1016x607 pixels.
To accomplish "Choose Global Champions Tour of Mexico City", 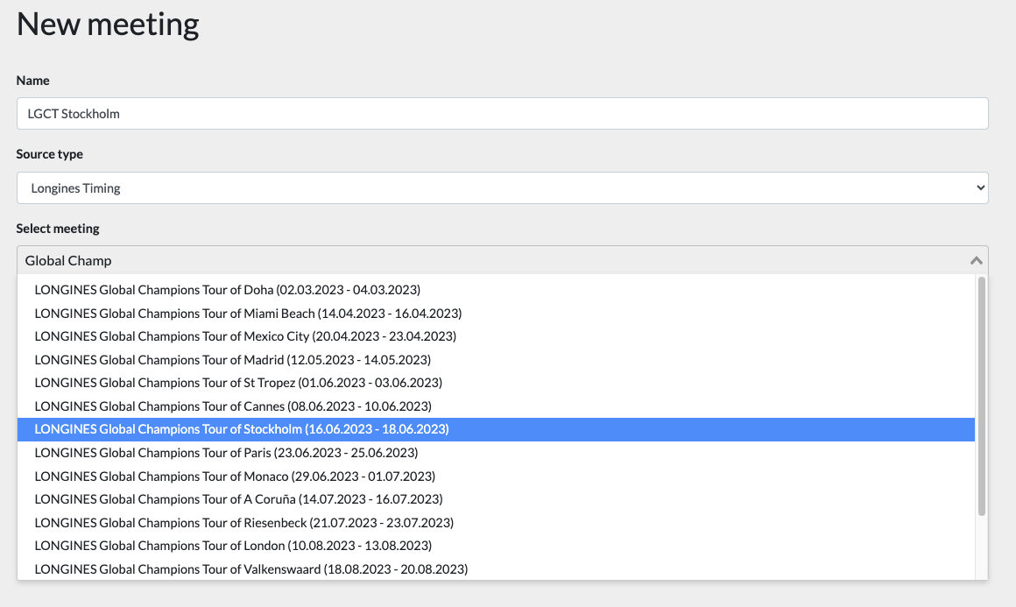I will (x=496, y=336).
